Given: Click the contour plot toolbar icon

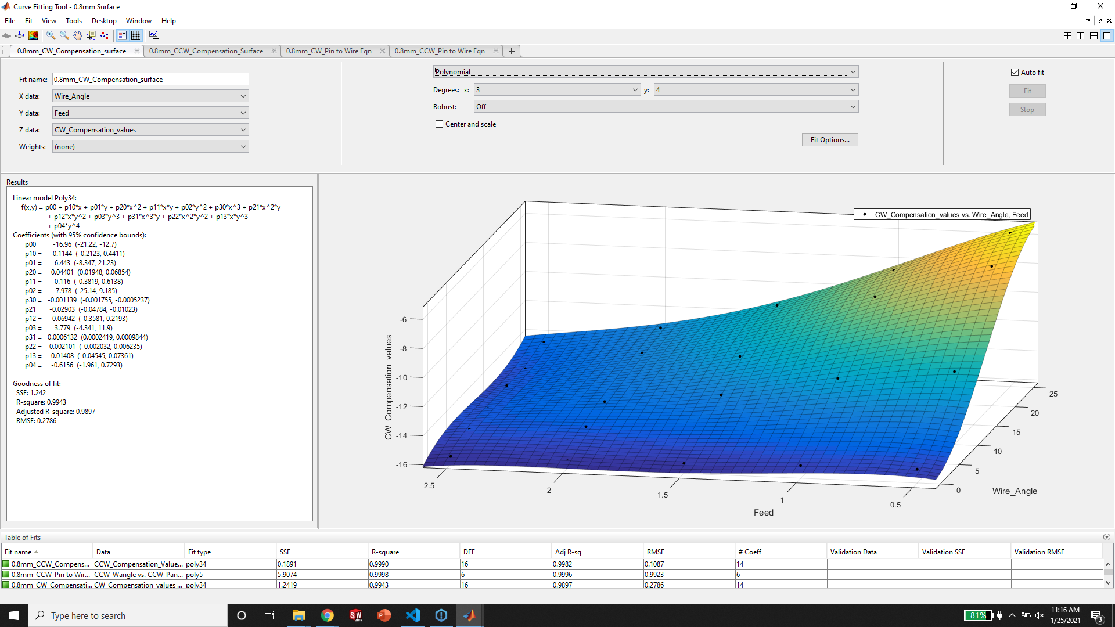Looking at the screenshot, I should point(33,35).
